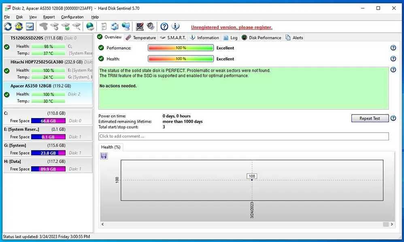Click the 68.8 GB free space bar
404x242 pixels.
click(48, 121)
